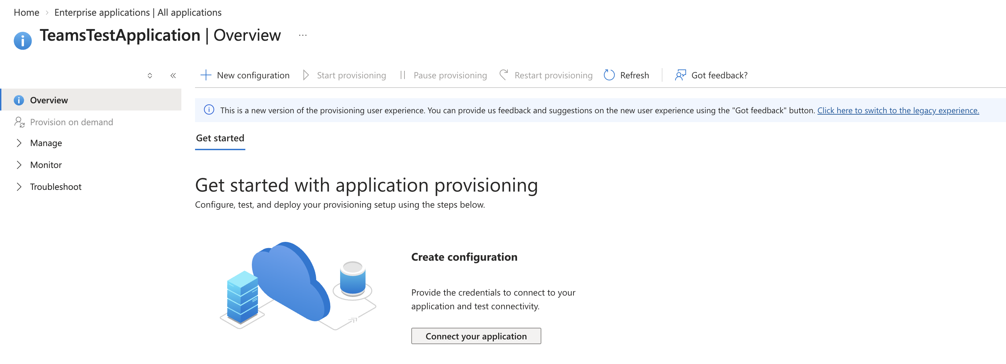Viewport: 1006px width, 364px height.
Task: Expand the Manage section chevron
Action: click(19, 143)
